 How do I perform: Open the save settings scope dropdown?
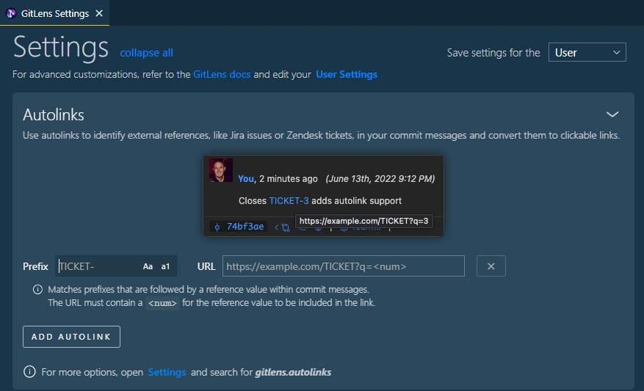[587, 52]
